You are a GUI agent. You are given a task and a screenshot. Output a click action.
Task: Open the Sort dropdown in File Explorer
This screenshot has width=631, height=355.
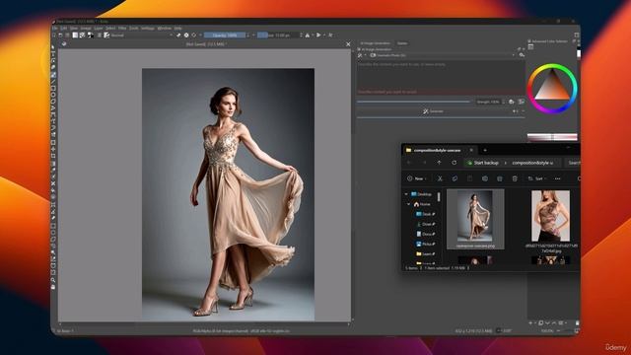tap(538, 178)
